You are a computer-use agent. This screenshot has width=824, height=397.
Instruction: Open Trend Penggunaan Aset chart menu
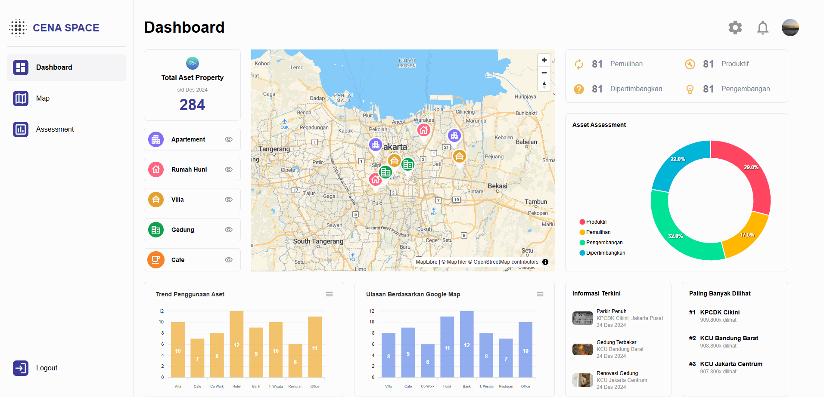tap(330, 294)
